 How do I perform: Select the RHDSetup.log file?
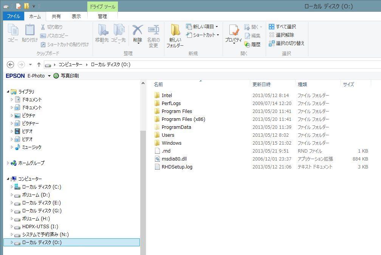[177, 167]
